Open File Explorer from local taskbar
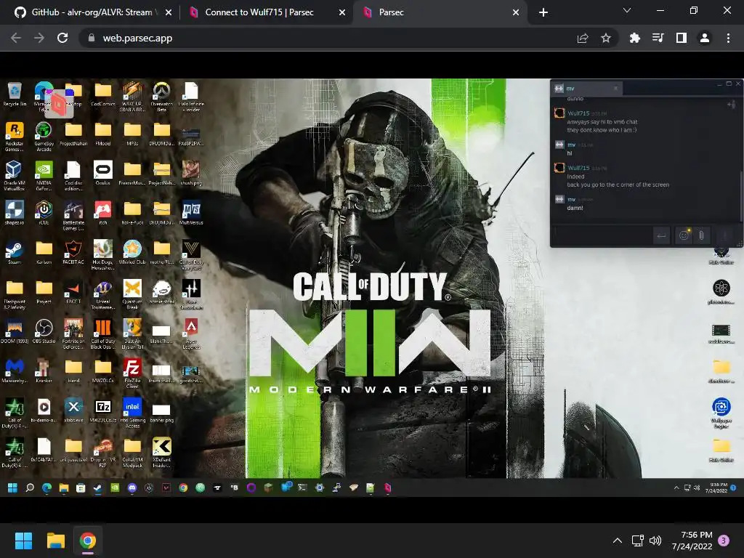744x558 pixels. (x=55, y=541)
